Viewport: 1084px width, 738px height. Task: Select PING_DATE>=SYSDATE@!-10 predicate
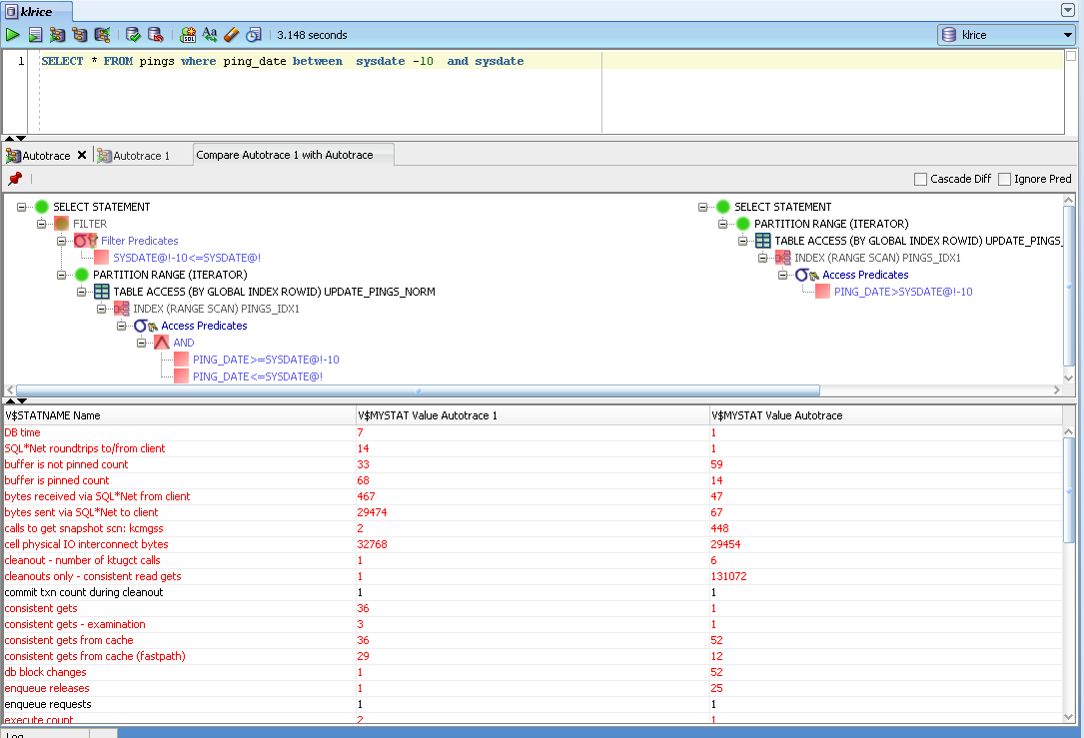266,360
